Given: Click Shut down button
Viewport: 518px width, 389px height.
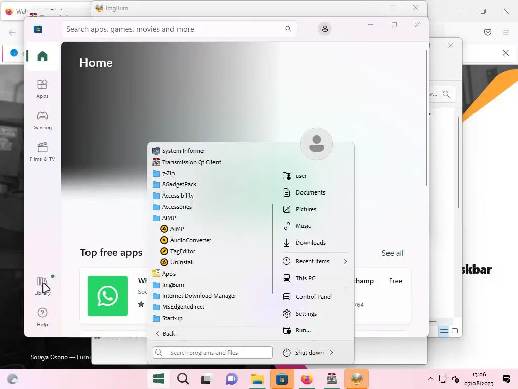Looking at the screenshot, I should point(304,353).
